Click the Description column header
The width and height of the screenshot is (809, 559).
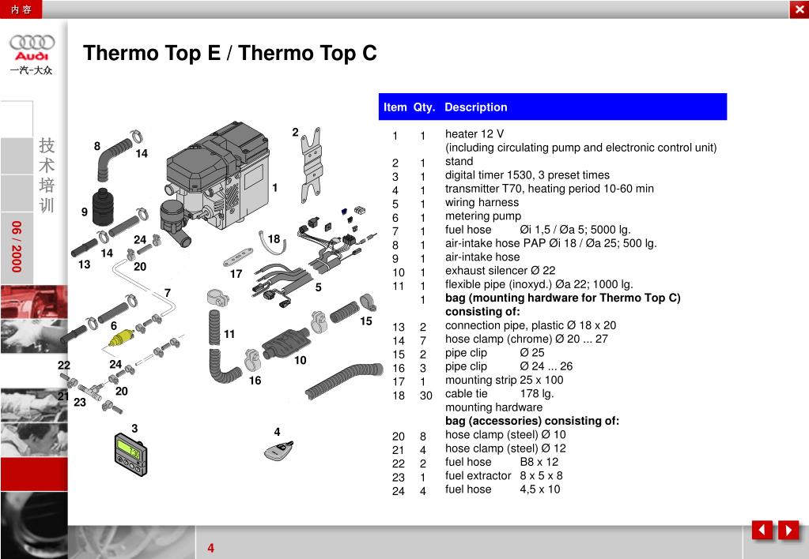476,107
